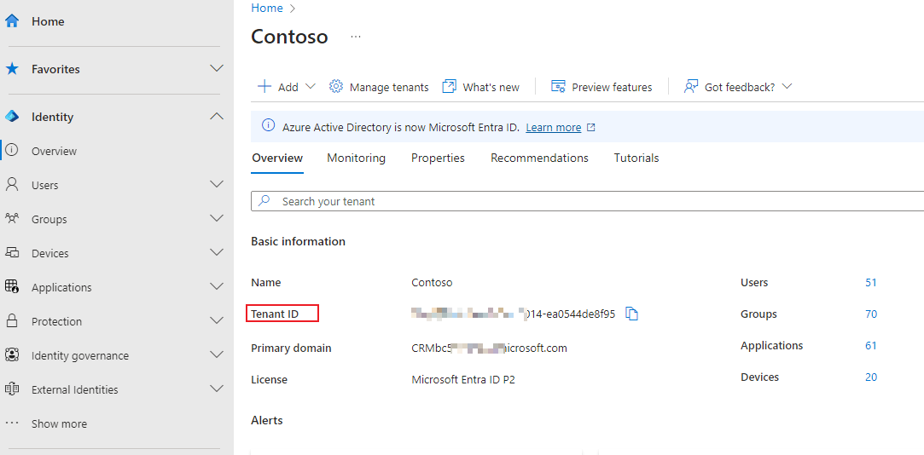Click the Tenant ID label
This screenshot has width=924, height=455.
coord(275,314)
